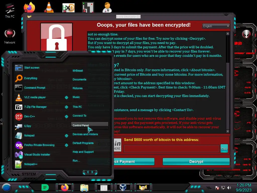Select Connect To menu entry

pyautogui.click(x=80, y=116)
